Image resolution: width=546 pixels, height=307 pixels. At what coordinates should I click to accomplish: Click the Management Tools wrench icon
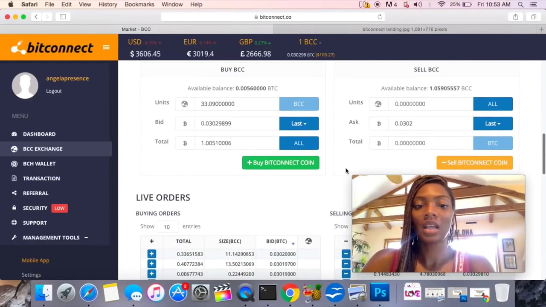tap(14, 237)
